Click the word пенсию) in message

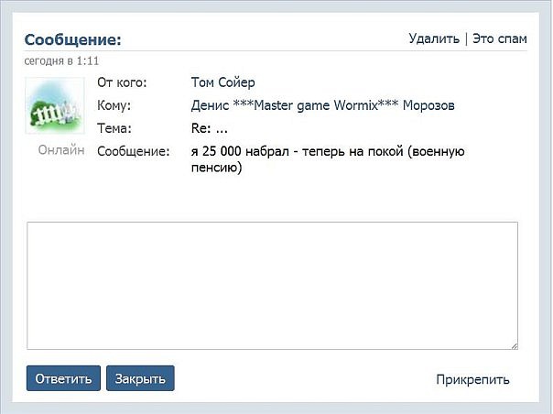(x=217, y=167)
